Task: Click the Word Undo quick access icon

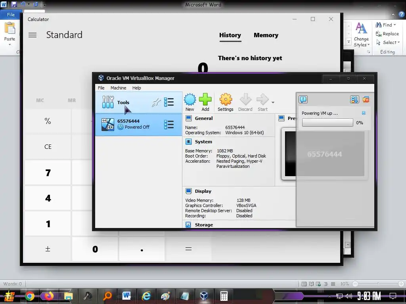Action: pos(23,4)
